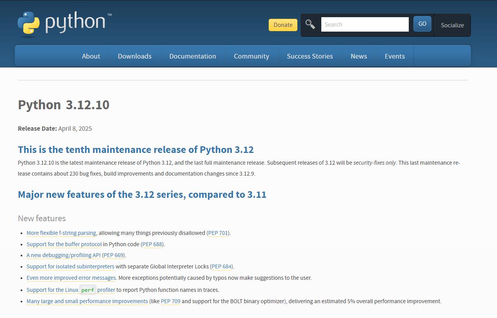Click the tenth maintenance release heading
497x318 pixels.
point(136,150)
